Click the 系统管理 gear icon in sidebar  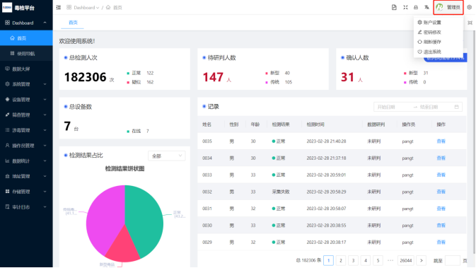pyautogui.click(x=7, y=84)
